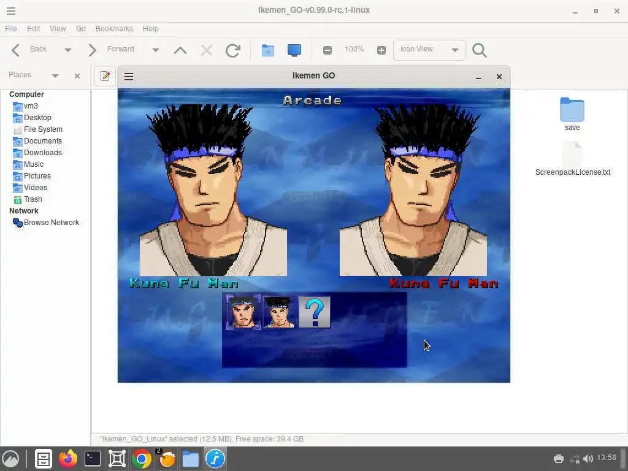Open the orange app with badge 2

tap(166, 458)
